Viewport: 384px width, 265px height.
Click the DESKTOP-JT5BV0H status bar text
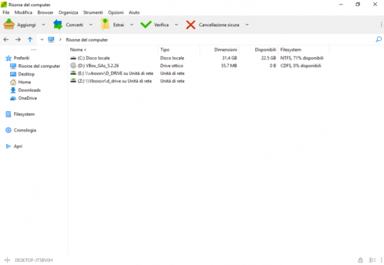[x=34, y=260]
